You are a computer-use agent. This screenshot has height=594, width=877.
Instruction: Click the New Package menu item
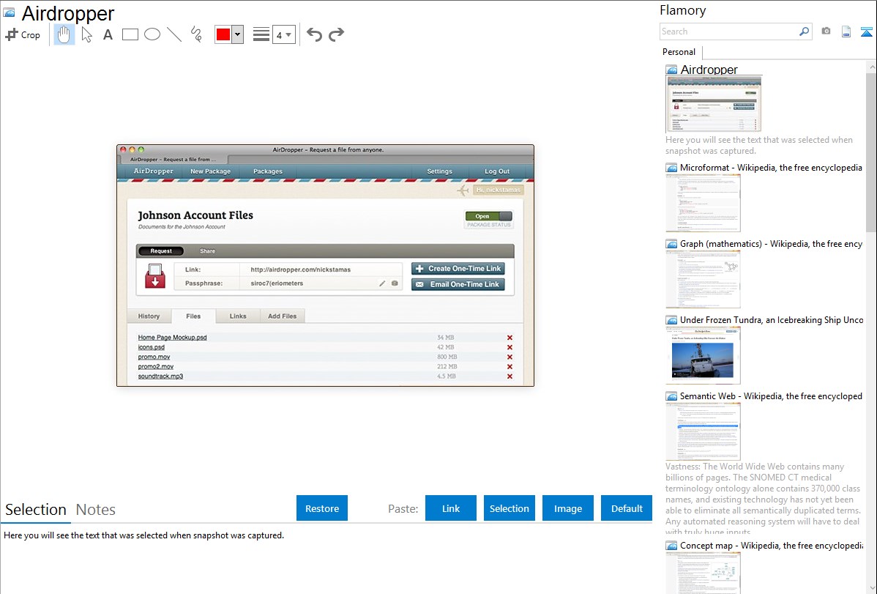pyautogui.click(x=210, y=171)
